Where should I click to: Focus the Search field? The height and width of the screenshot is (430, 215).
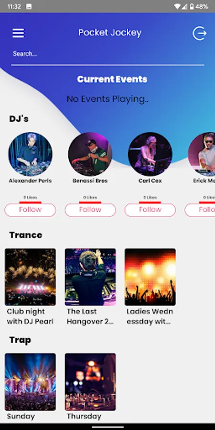107,54
